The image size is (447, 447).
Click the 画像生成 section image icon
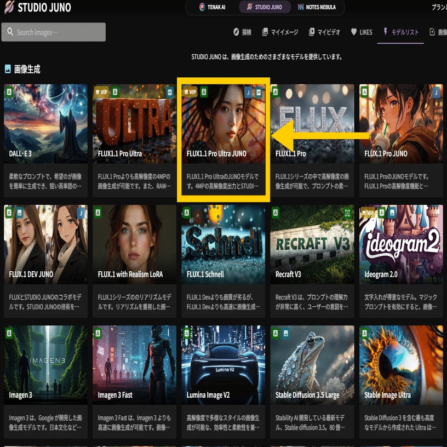[8, 69]
